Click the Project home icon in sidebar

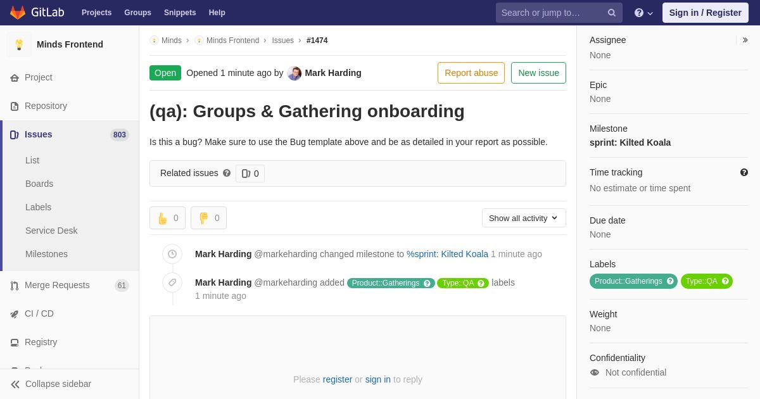15,78
